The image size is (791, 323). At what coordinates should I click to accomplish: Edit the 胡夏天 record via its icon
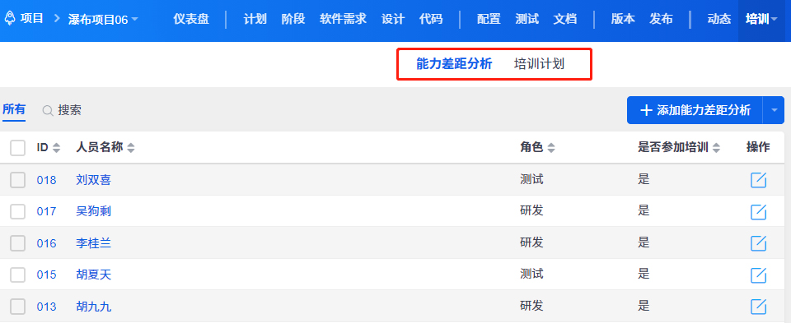758,275
